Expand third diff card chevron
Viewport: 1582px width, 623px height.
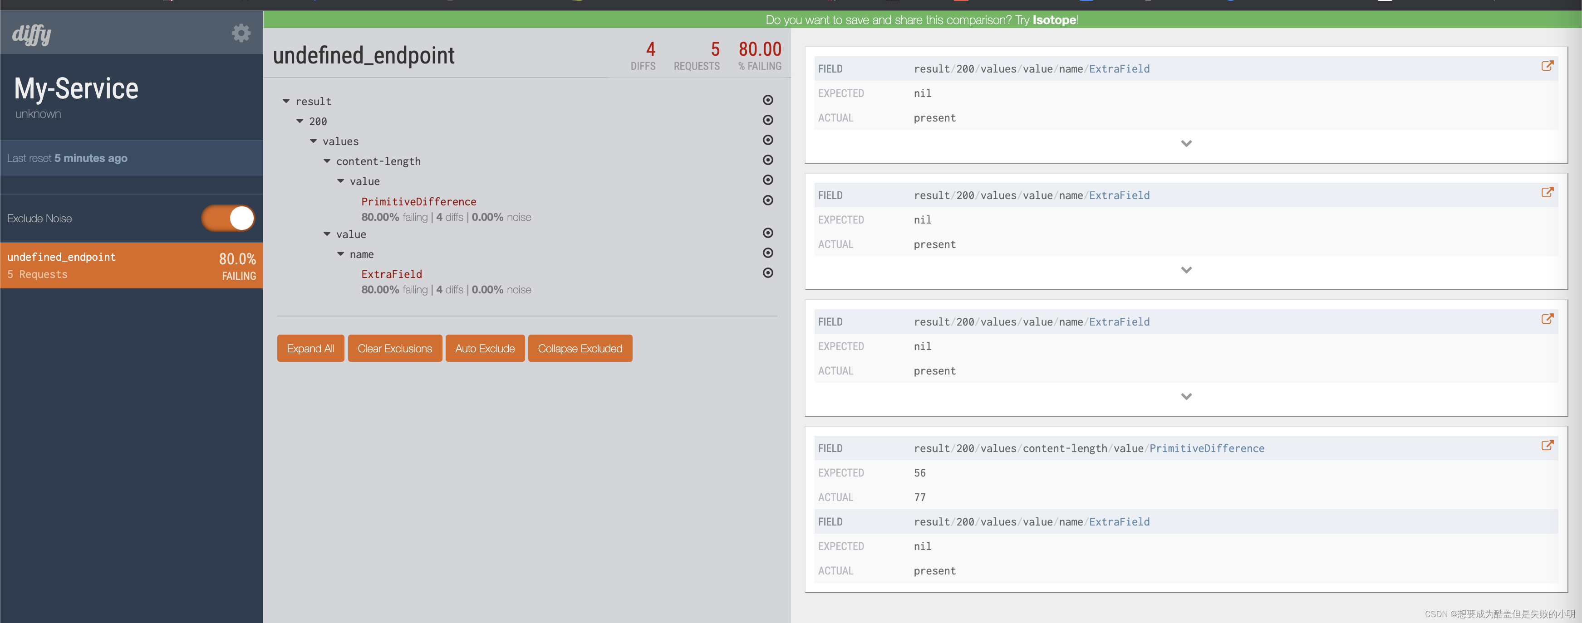1186,396
